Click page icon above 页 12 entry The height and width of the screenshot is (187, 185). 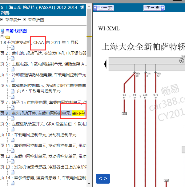pyautogui.click(x=13, y=150)
